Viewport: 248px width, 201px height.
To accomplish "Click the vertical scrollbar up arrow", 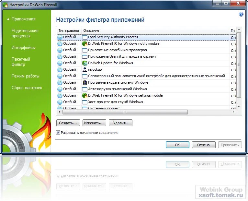I will pos(239,30).
